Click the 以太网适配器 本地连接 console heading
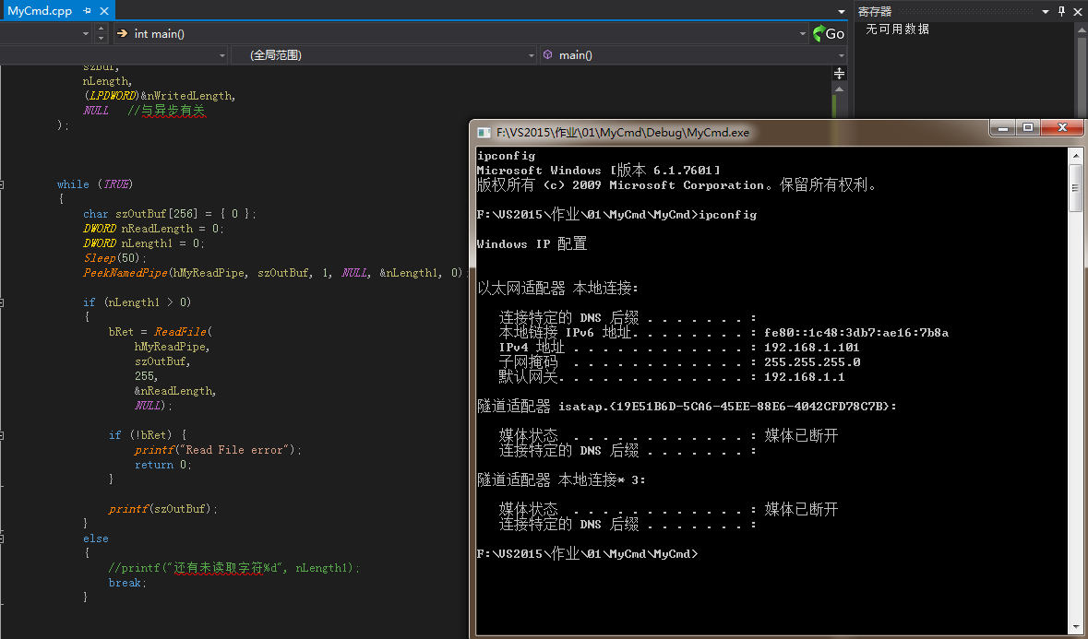1088x639 pixels. (x=557, y=289)
